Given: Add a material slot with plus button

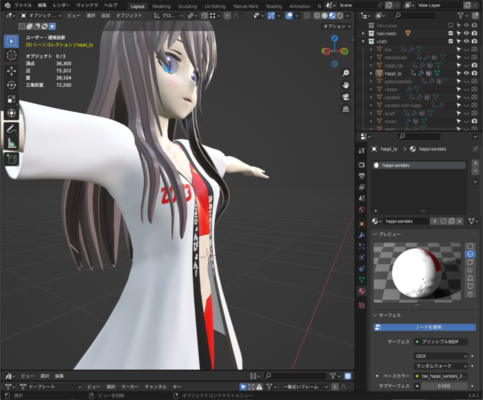Looking at the screenshot, I should [475, 163].
